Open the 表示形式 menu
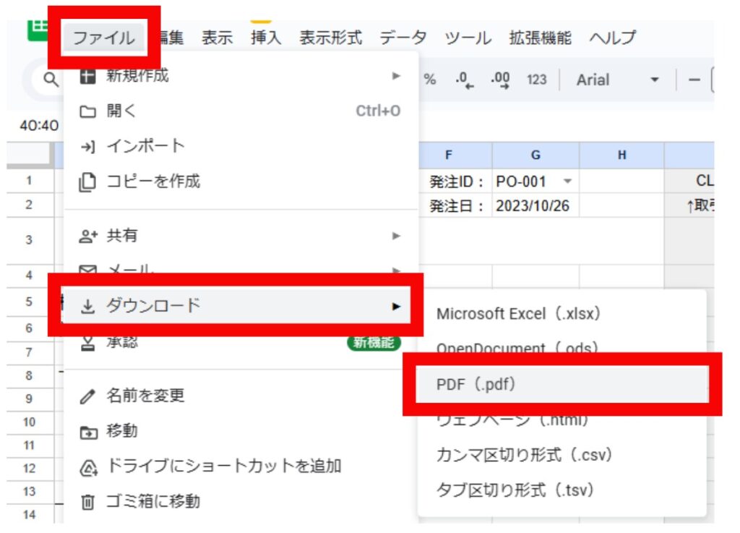The height and width of the screenshot is (533, 740). (330, 38)
